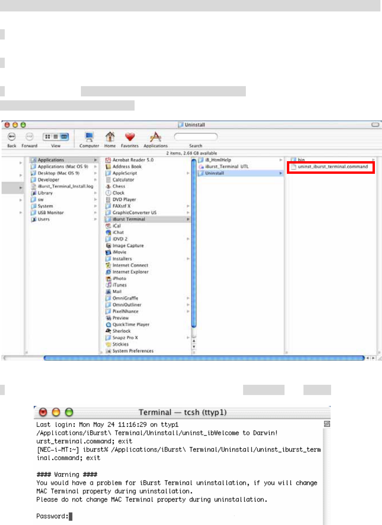Select Internet Explorer application
This screenshot has height=525, width=382.
[148, 272]
